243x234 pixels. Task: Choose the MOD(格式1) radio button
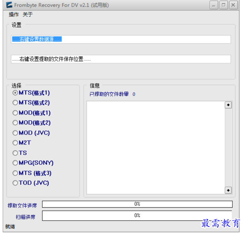pyautogui.click(x=15, y=113)
